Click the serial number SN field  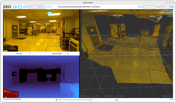coord(164,7)
